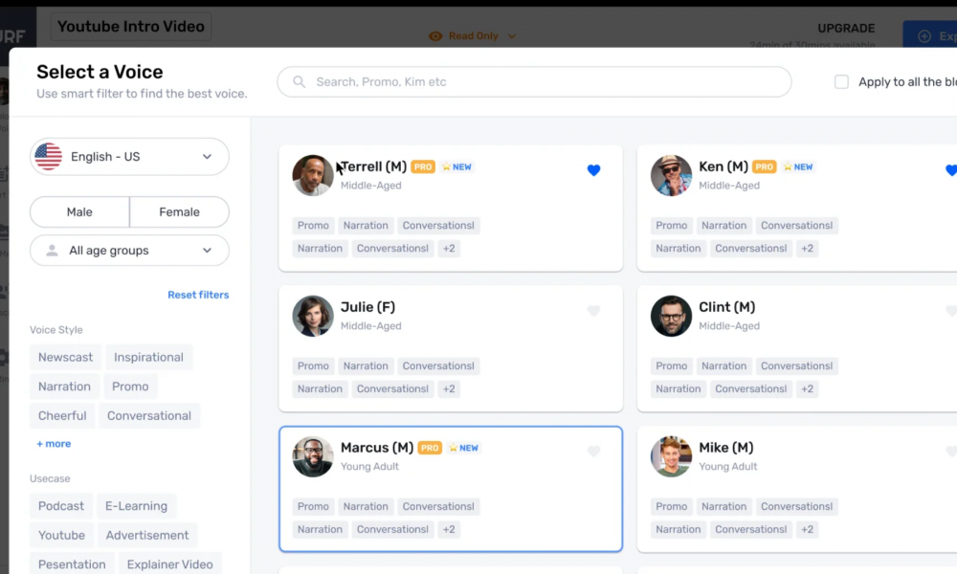Favorite the Julie voice with heart icon

[x=593, y=311]
